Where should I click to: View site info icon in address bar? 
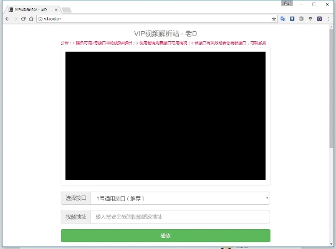coord(40,19)
